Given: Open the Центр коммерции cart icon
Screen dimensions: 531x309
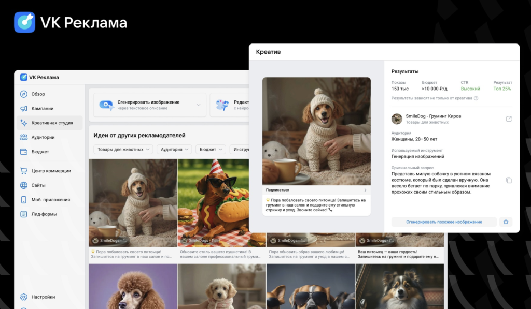Looking at the screenshot, I should click(24, 171).
